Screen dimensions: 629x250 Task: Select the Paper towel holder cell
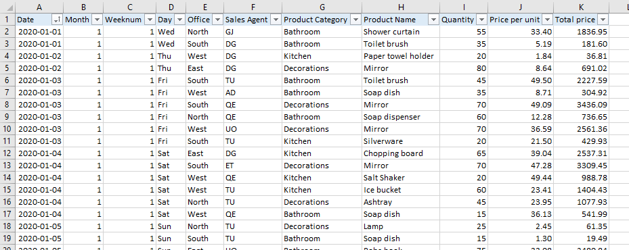point(401,56)
